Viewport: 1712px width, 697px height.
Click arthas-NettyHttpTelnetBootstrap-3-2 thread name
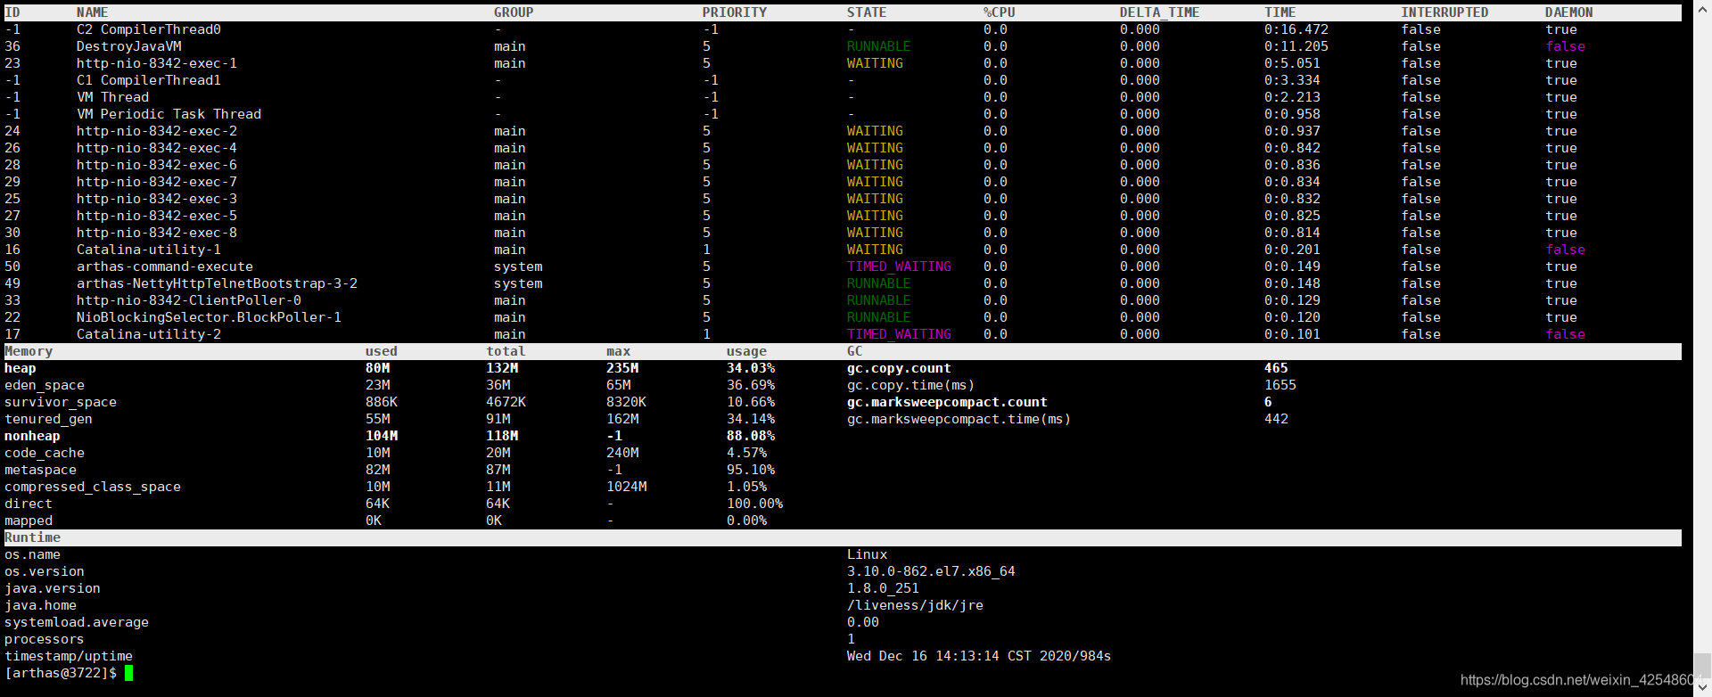tap(217, 283)
